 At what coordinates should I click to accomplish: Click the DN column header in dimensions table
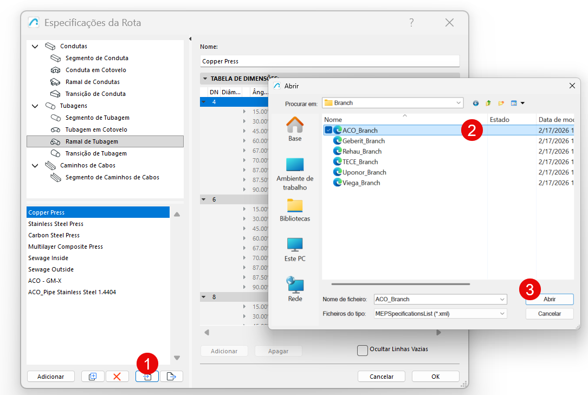coord(214,92)
